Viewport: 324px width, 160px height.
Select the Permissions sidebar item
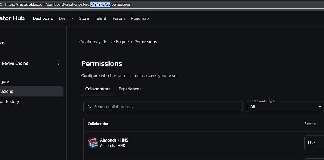coord(32,91)
